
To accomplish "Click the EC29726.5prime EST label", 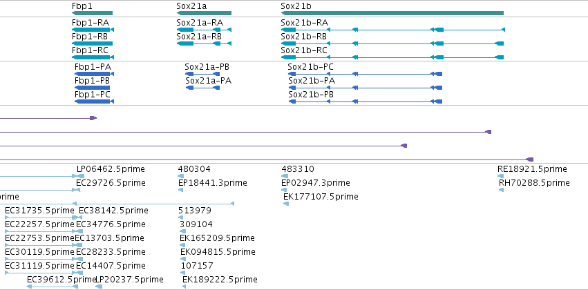I will point(111,183).
